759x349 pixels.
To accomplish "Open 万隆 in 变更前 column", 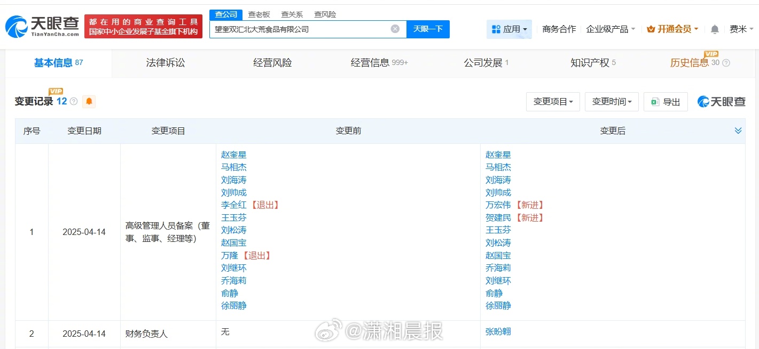I will tap(230, 255).
